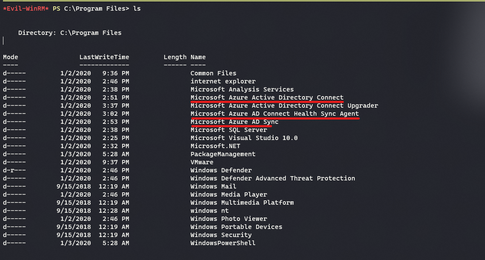Select the Common Files directory entry
485x260 pixels.
[x=213, y=73]
